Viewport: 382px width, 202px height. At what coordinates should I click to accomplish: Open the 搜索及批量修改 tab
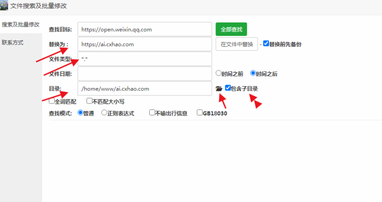20,24
